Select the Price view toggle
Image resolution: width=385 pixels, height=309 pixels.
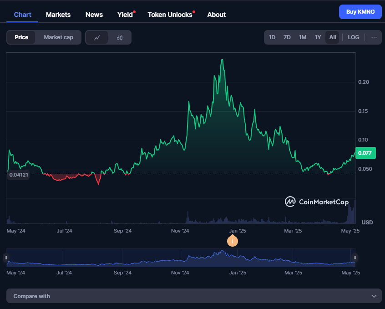pyautogui.click(x=21, y=37)
